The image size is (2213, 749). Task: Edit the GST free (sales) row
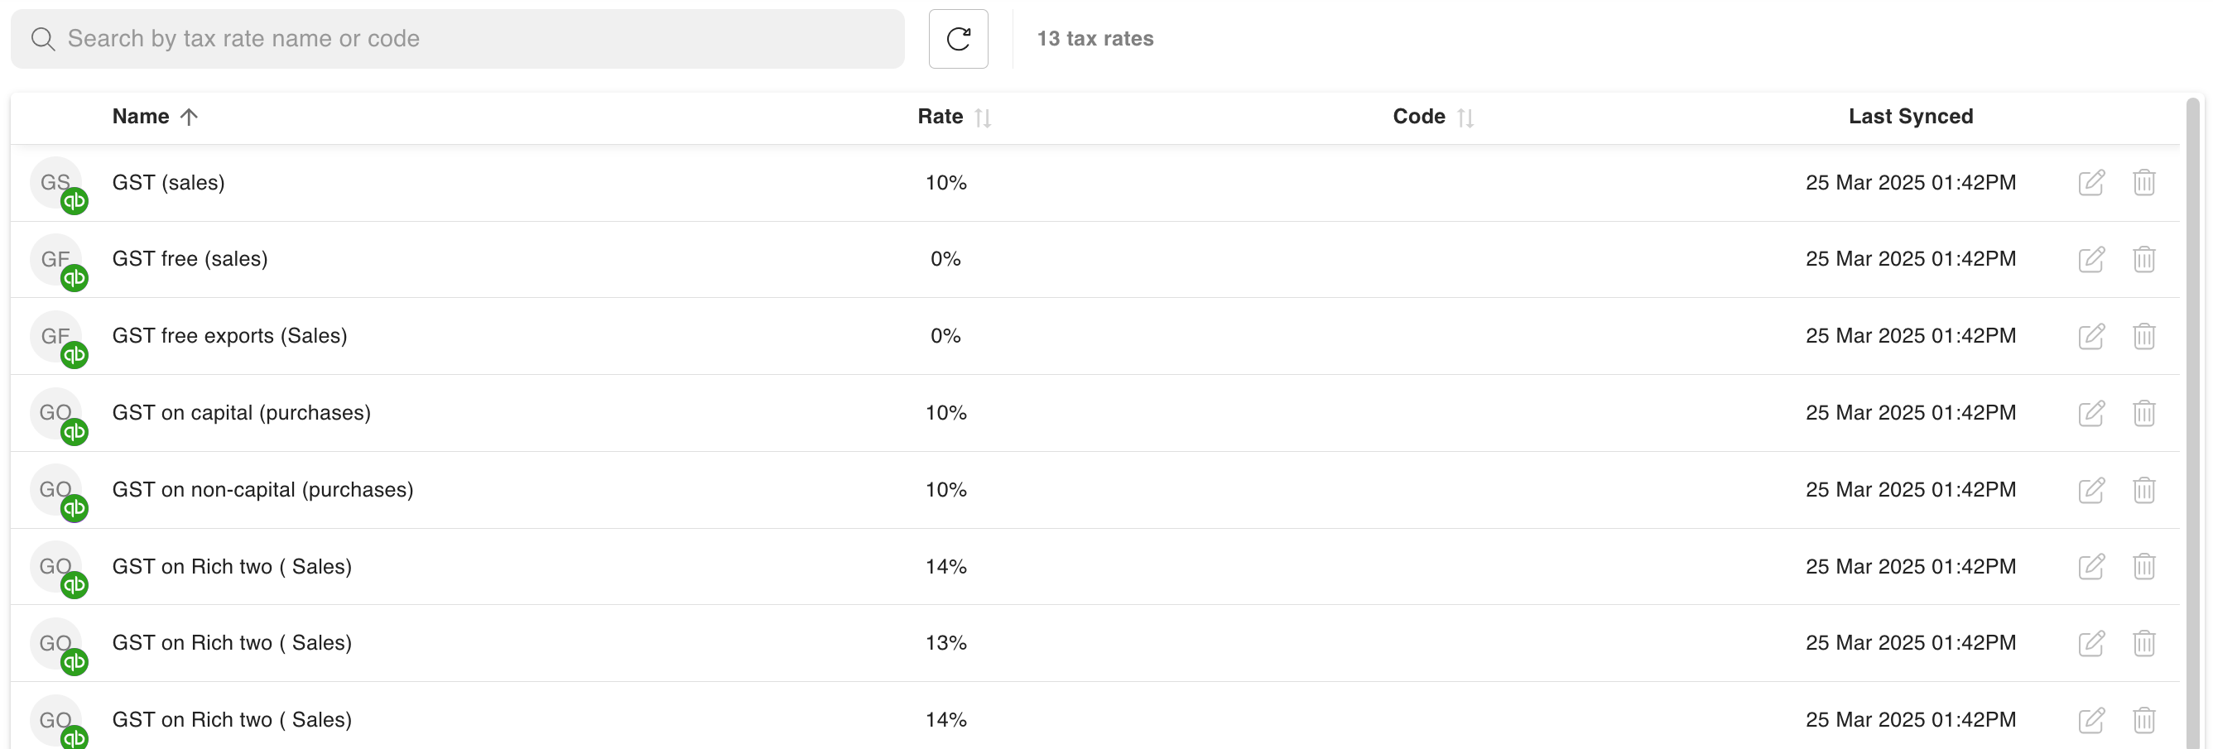2091,258
